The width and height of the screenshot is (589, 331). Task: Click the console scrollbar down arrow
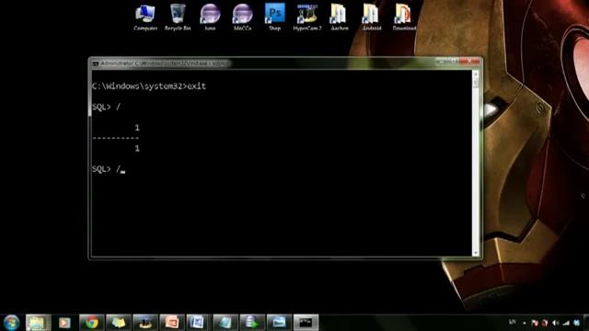click(x=476, y=253)
